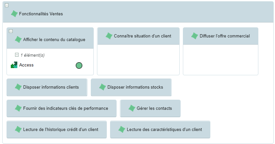Click the Fonctionnalités Ventes header title
The height and width of the screenshot is (144, 275).
click(x=41, y=14)
